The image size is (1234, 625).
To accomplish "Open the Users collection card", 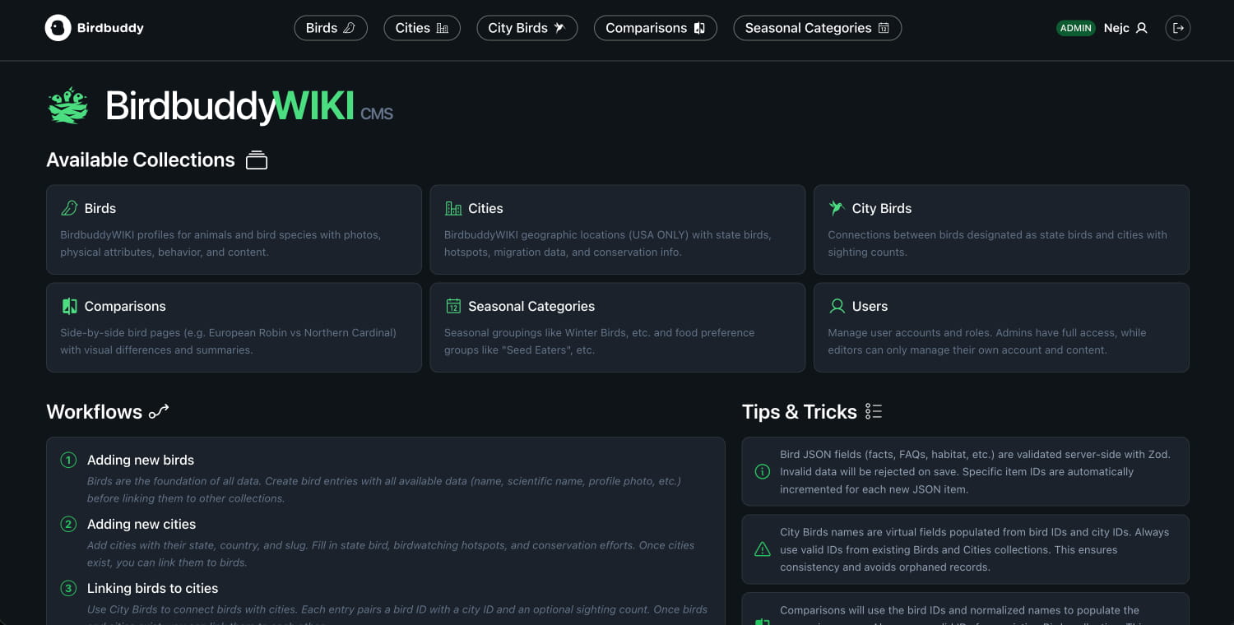I will pyautogui.click(x=1001, y=327).
